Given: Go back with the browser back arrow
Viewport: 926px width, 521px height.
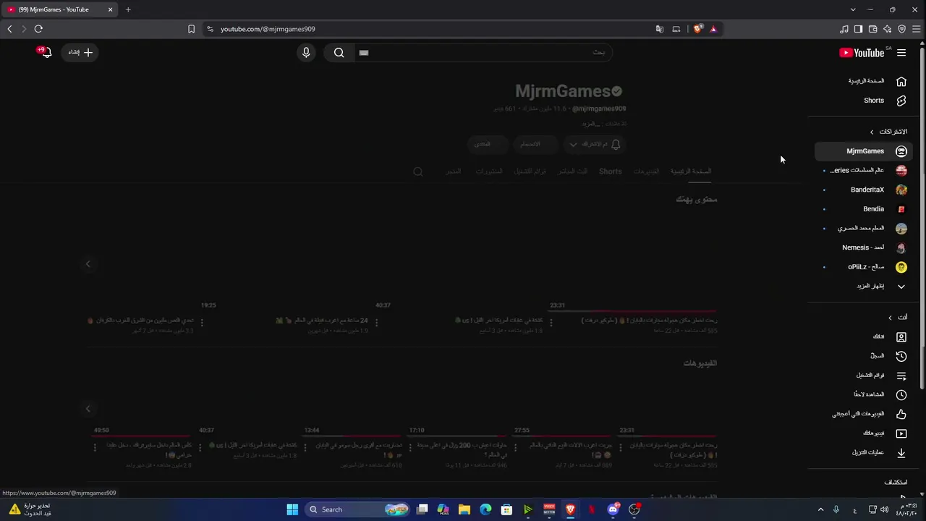Looking at the screenshot, I should pyautogui.click(x=9, y=29).
